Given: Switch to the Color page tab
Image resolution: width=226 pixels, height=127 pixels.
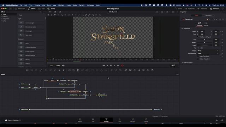Looking at the screenshot, I should pyautogui.click(x=119, y=120).
